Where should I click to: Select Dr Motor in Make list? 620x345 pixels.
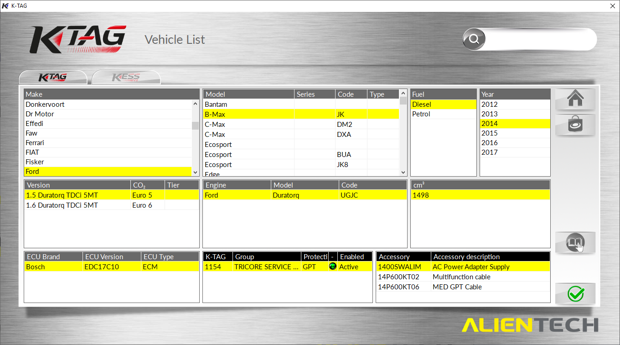coord(108,114)
